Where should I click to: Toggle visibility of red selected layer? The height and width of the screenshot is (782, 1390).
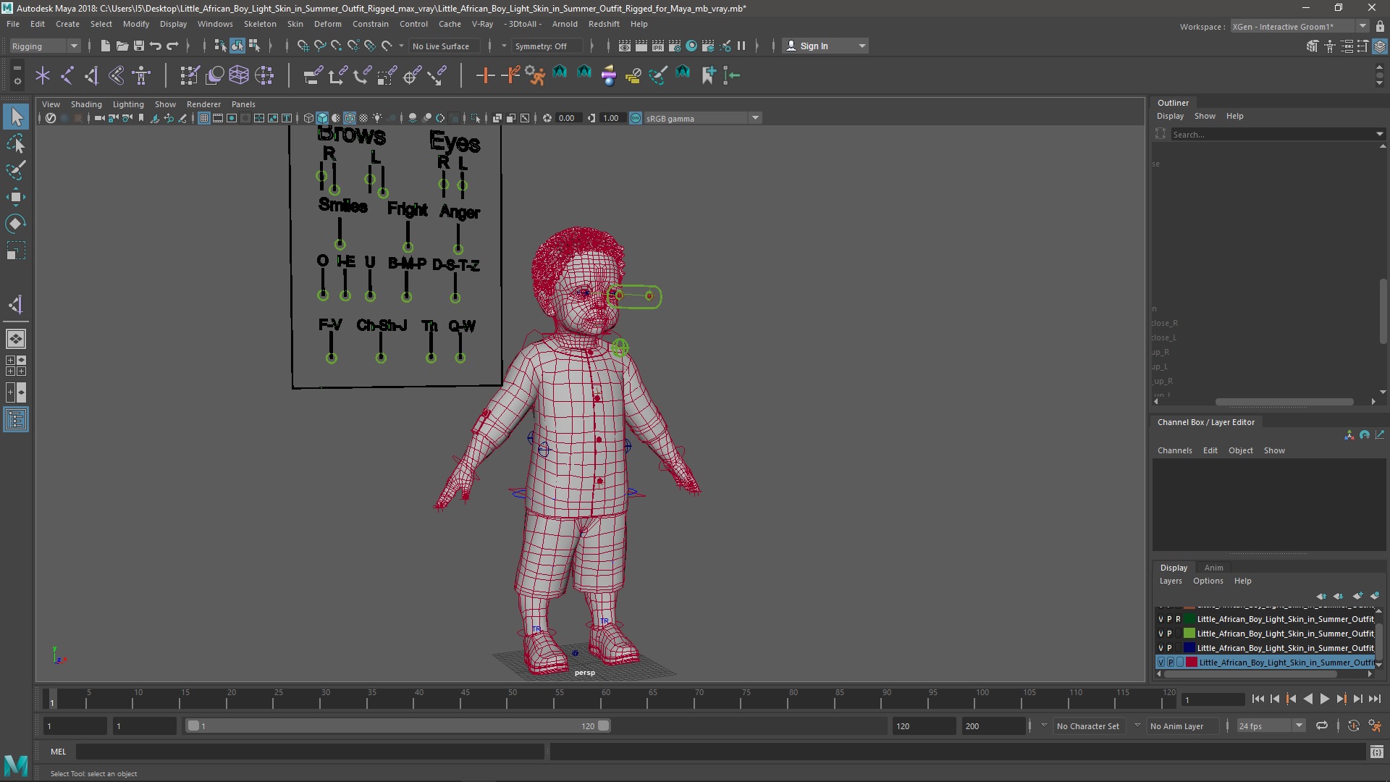tap(1161, 663)
